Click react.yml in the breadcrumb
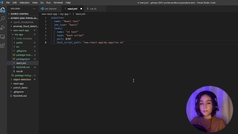Screen dimensions: 238x134 80,14
